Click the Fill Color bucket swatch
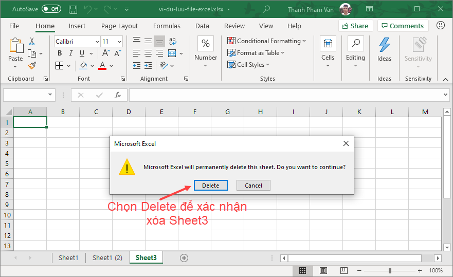This screenshot has height=277, width=453. (83, 66)
